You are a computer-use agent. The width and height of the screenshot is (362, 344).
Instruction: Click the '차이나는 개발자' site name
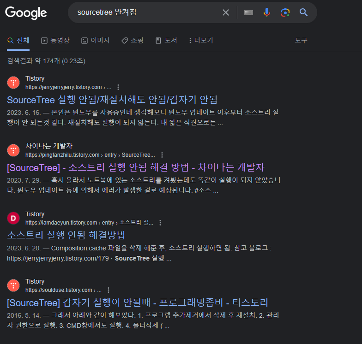pos(49,146)
